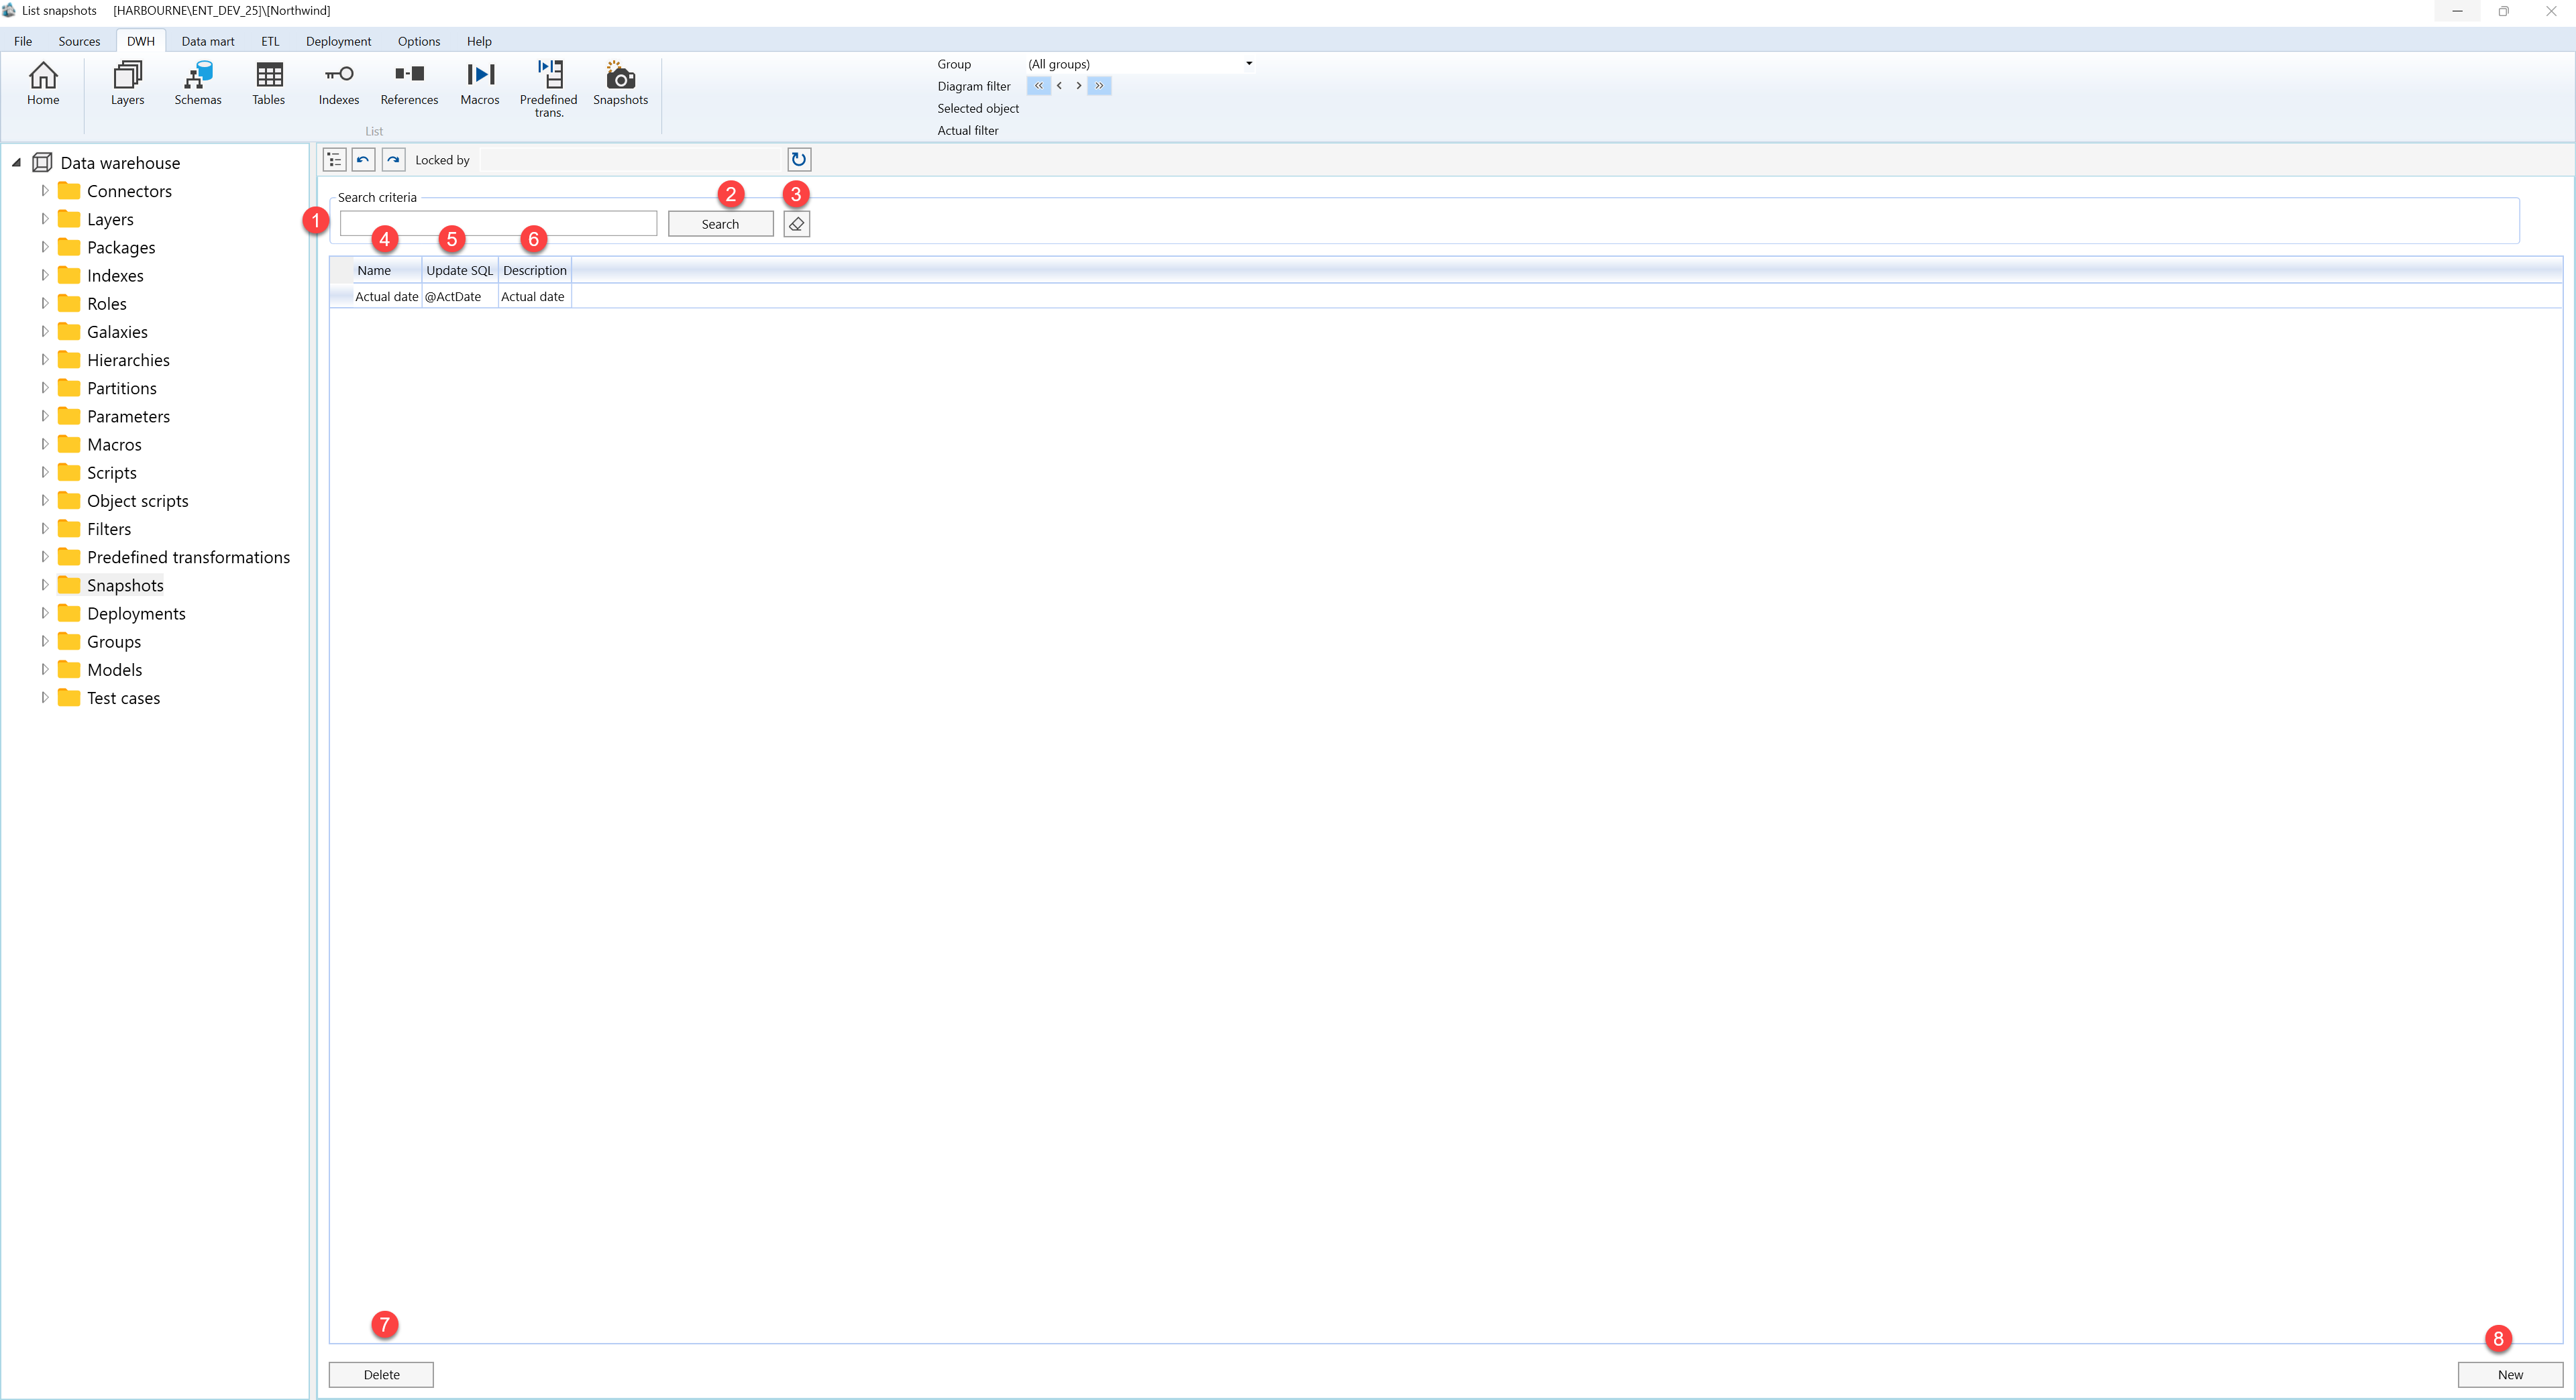The image size is (2576, 1400).
Task: Click the Search button
Action: pos(720,224)
